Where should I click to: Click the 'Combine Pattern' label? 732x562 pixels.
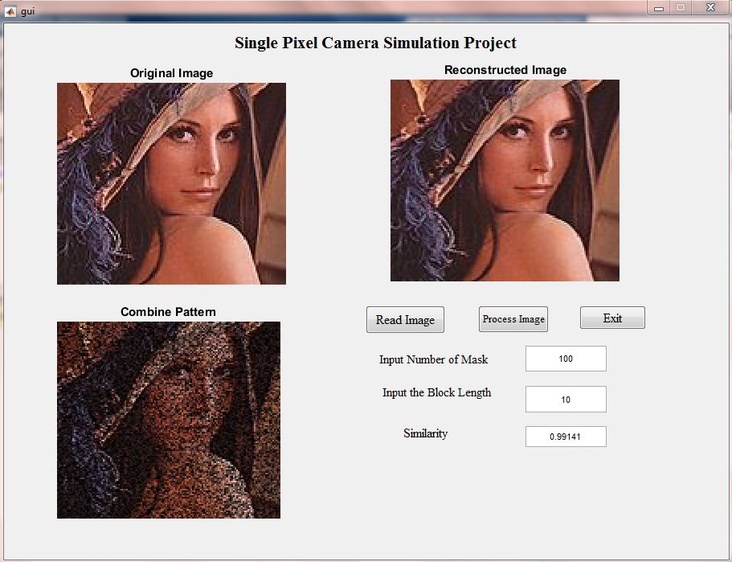pyautogui.click(x=168, y=312)
